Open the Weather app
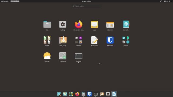The height and width of the screenshot is (97, 173). (47, 57)
